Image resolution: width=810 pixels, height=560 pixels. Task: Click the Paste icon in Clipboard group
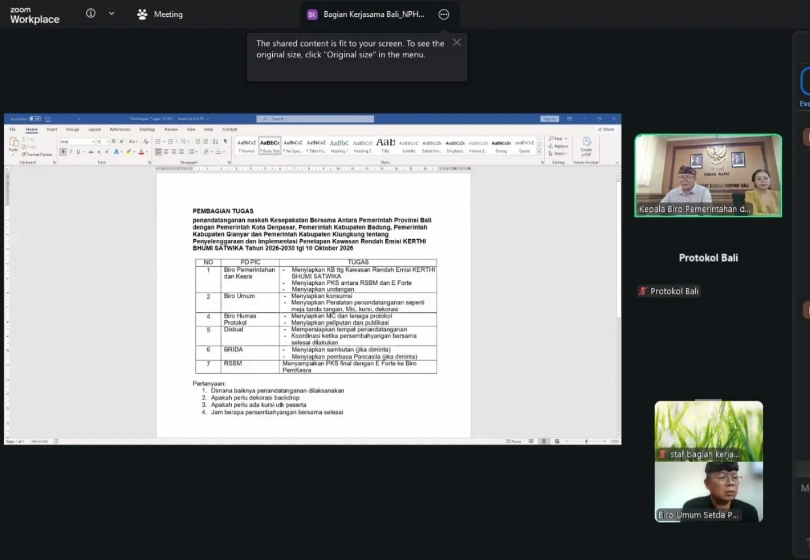coord(13,144)
